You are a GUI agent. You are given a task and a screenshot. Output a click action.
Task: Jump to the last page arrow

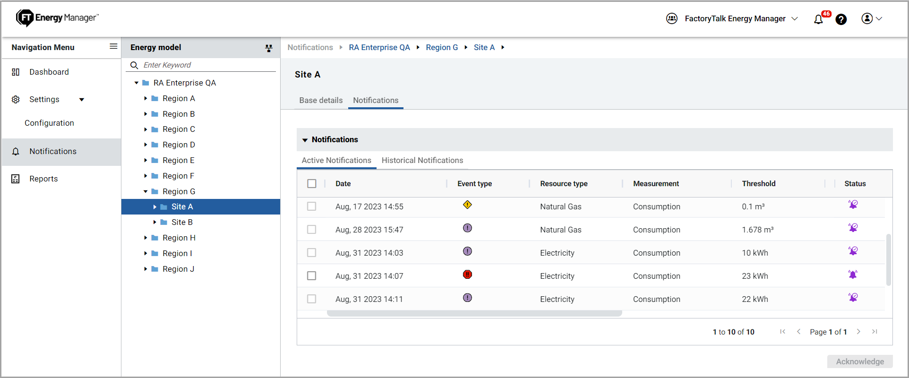(x=875, y=332)
